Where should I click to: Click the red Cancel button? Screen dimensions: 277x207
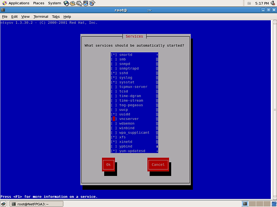pyautogui.click(x=158, y=164)
